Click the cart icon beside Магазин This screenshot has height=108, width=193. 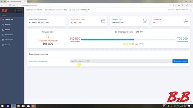pyautogui.click(x=3, y=30)
